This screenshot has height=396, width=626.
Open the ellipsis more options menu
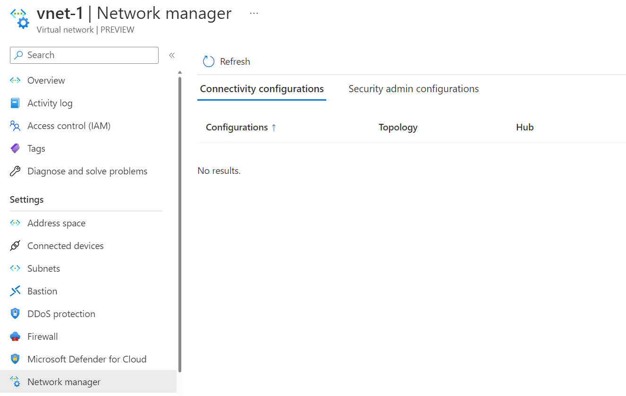click(x=254, y=14)
